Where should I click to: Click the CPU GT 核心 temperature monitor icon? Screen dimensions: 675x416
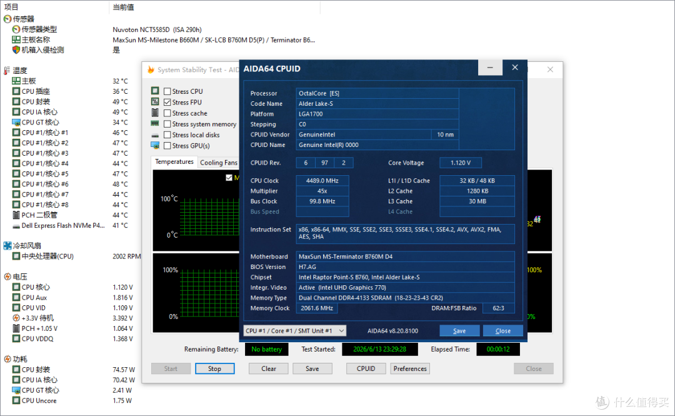(16, 123)
